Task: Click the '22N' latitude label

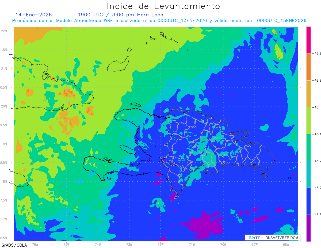Action: point(5,31)
